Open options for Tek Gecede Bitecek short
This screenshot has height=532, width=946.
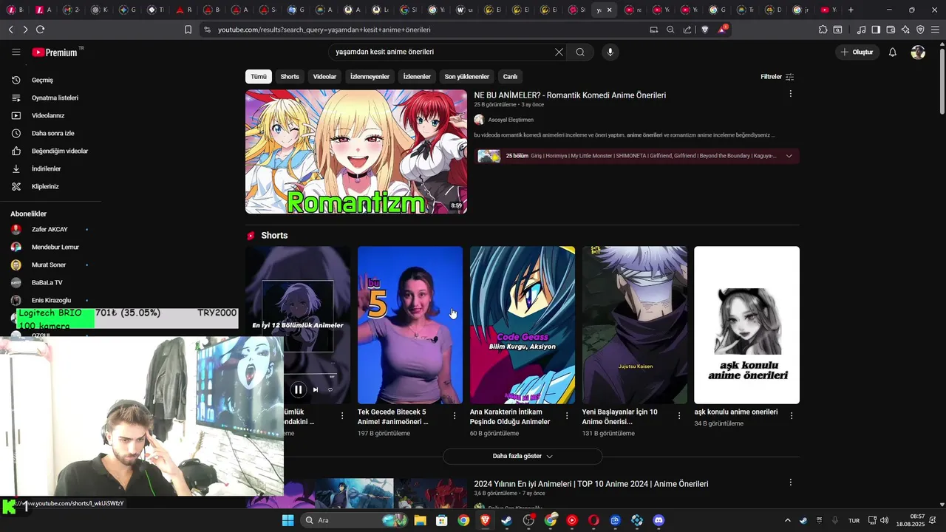455,416
